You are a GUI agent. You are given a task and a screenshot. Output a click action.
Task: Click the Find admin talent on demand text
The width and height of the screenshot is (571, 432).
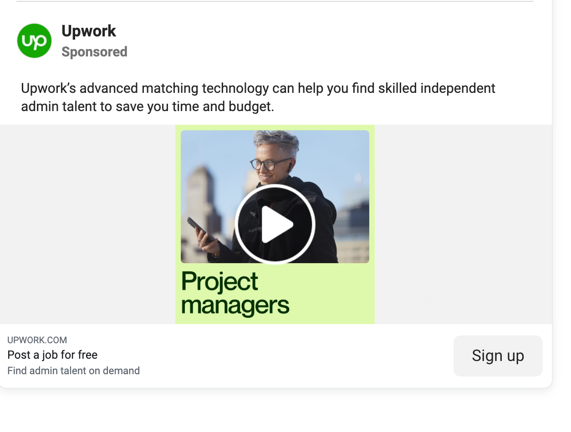coord(73,371)
